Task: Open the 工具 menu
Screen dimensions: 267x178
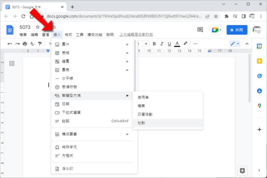Action: tap(79, 35)
